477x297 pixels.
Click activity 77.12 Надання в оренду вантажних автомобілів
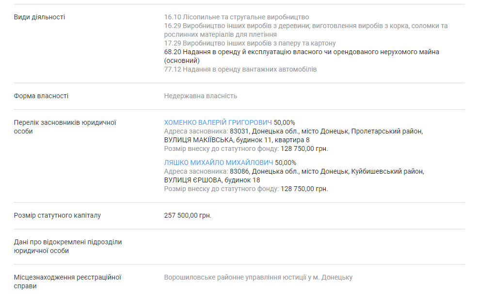pyautogui.click(x=240, y=69)
